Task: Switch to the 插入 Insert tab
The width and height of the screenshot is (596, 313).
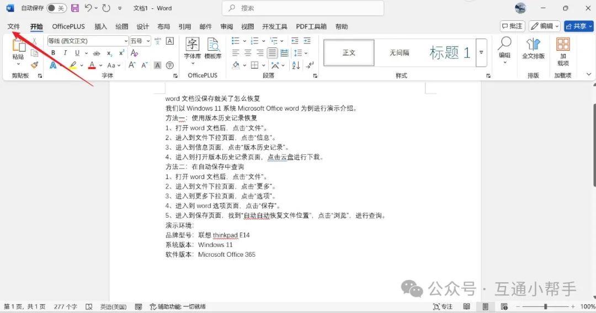Action: (x=101, y=26)
